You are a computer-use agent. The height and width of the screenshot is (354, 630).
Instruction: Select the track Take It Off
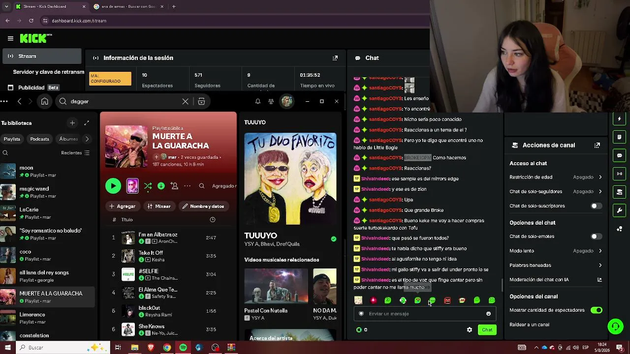click(x=167, y=256)
